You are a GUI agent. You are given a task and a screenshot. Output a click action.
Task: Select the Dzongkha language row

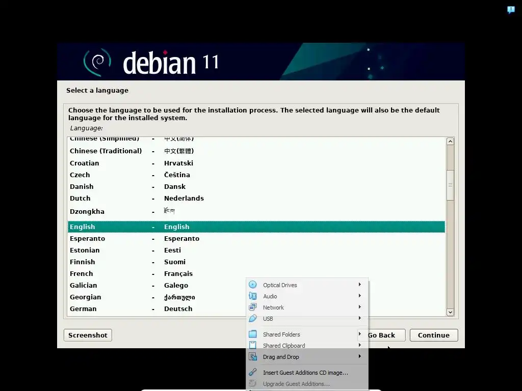(256, 211)
